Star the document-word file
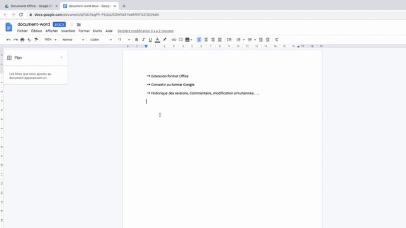 pyautogui.click(x=72, y=25)
